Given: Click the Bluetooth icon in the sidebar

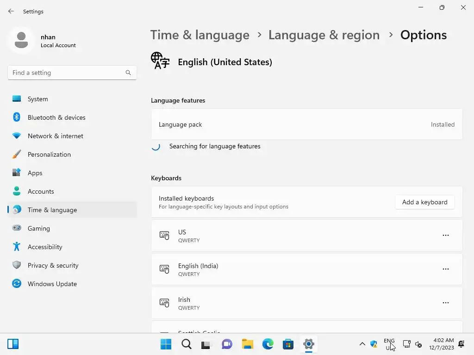Looking at the screenshot, I should pos(17,117).
